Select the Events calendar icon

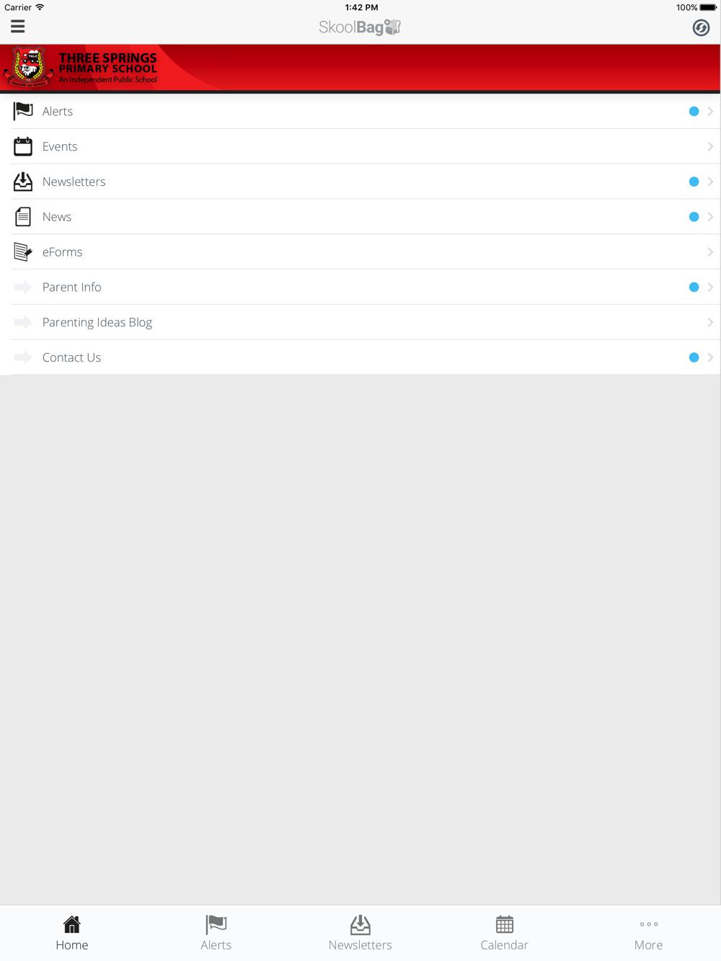click(x=23, y=146)
